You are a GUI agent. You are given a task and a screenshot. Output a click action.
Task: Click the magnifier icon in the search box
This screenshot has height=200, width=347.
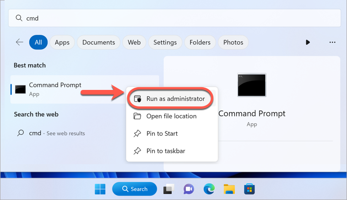click(19, 18)
